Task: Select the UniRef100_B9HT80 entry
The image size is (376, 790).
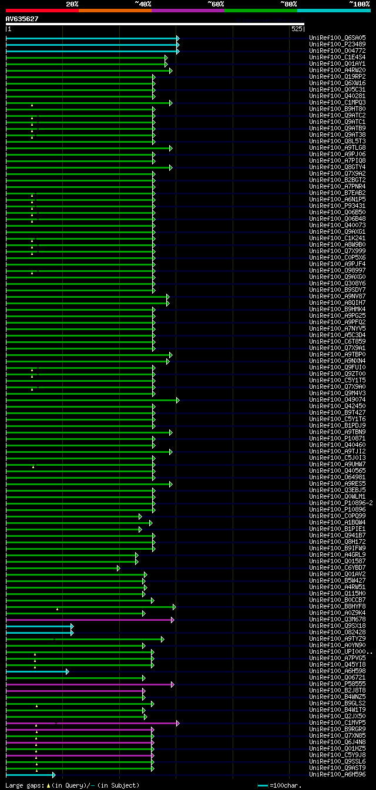Action: tap(338, 109)
